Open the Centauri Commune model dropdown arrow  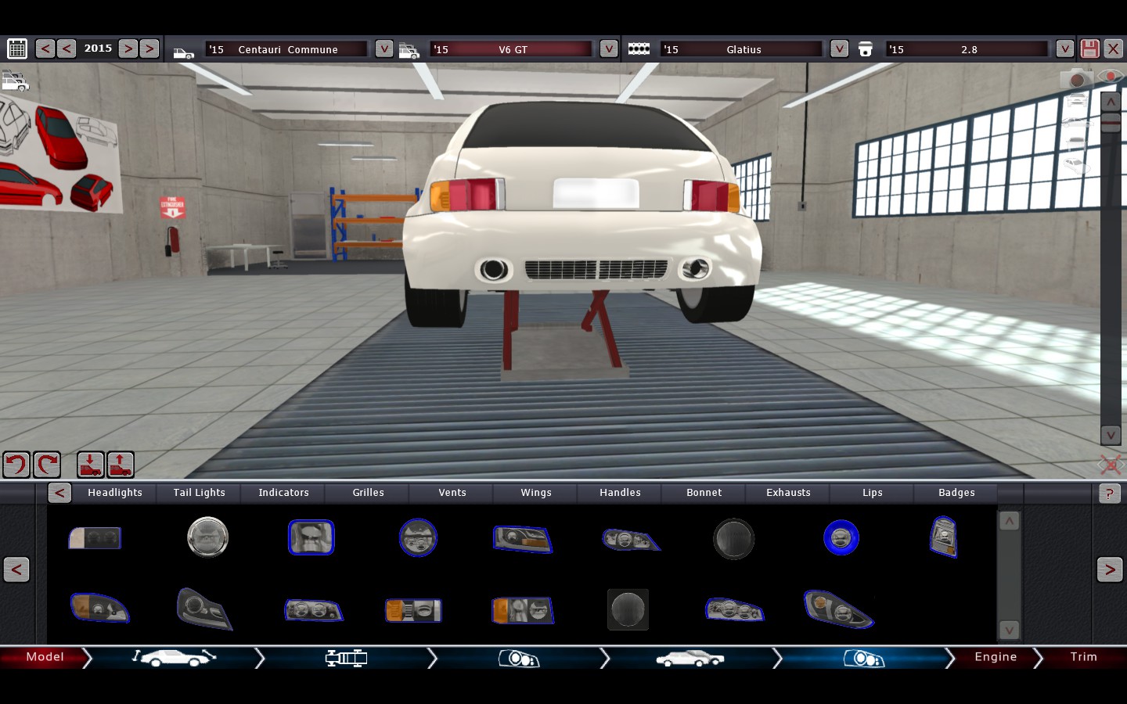[384, 48]
